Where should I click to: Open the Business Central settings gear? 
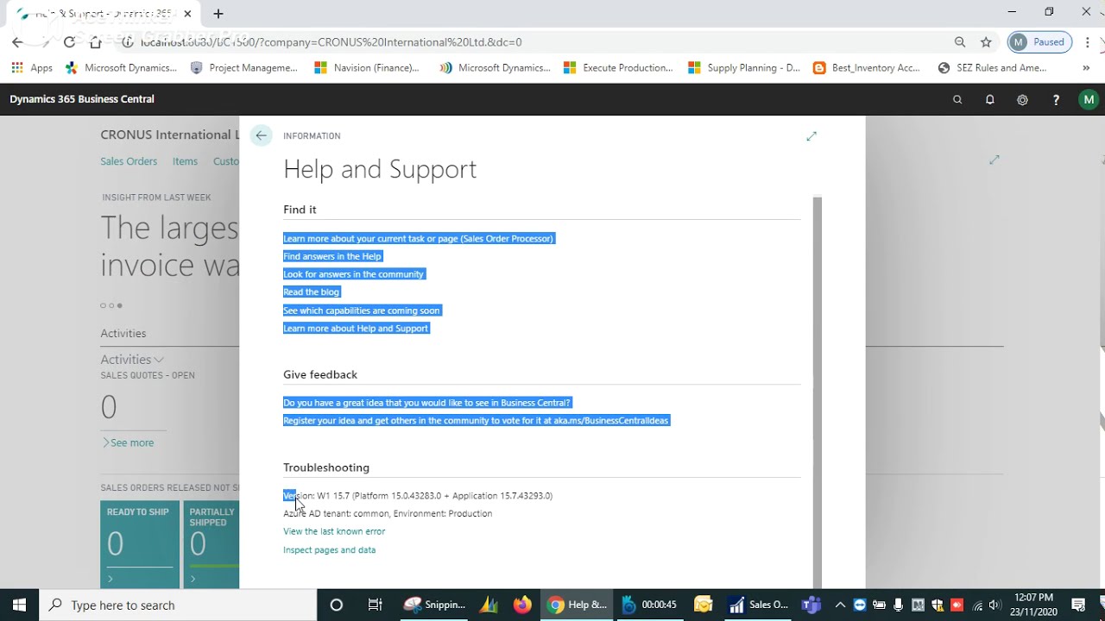(x=1023, y=99)
